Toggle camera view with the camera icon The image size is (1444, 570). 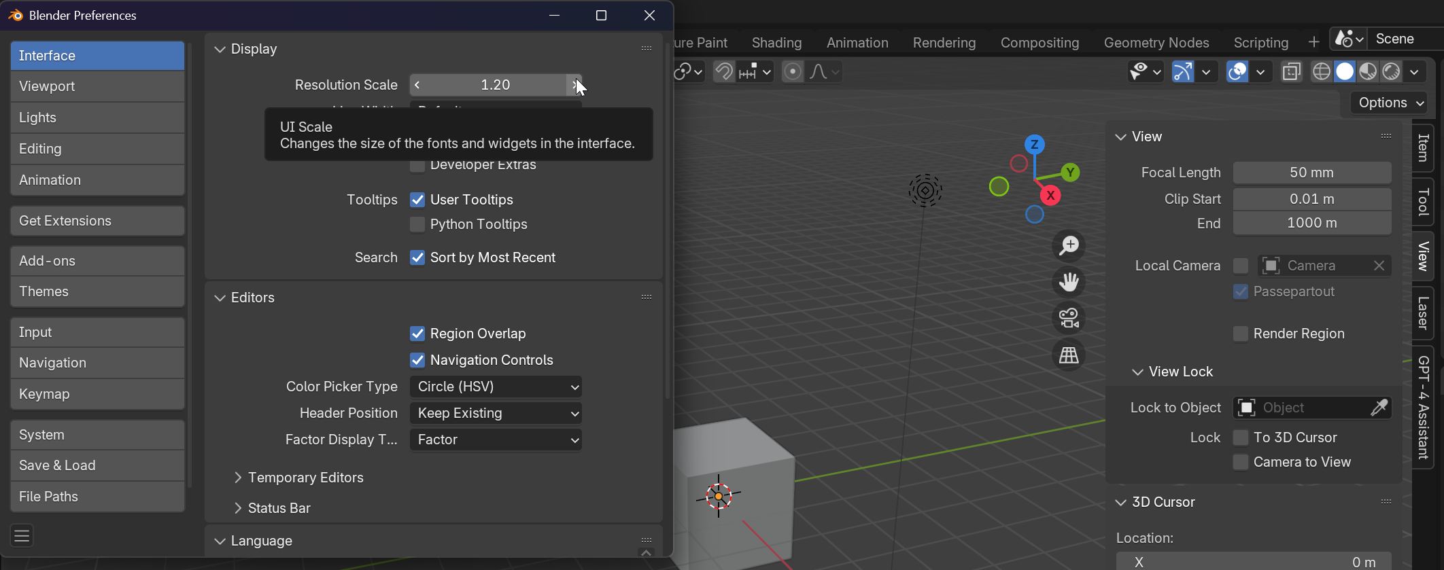tap(1069, 318)
